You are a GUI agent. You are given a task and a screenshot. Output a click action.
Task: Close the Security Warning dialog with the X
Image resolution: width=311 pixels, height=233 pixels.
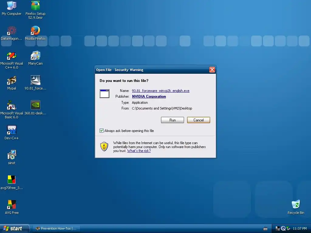click(x=212, y=69)
